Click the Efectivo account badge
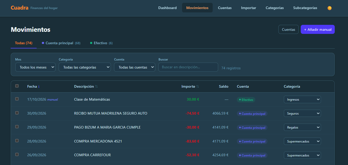This screenshot has height=165, width=348. pos(246,100)
